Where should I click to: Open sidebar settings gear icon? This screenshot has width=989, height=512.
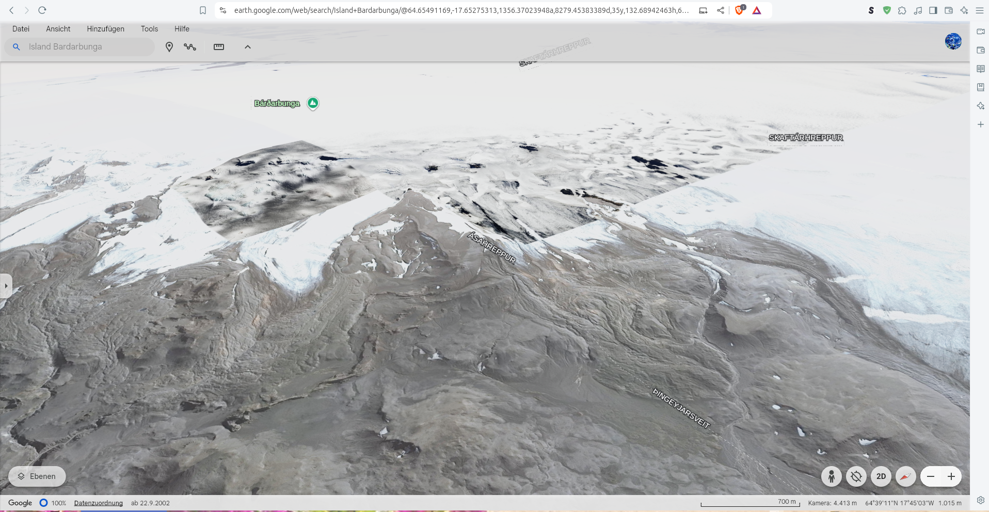click(x=981, y=500)
